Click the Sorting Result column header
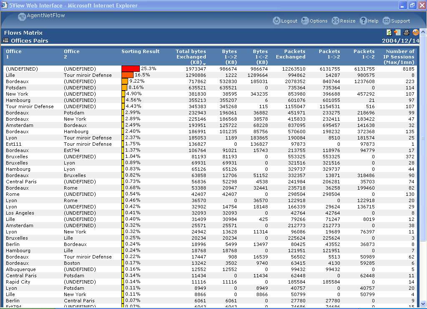 [x=141, y=51]
